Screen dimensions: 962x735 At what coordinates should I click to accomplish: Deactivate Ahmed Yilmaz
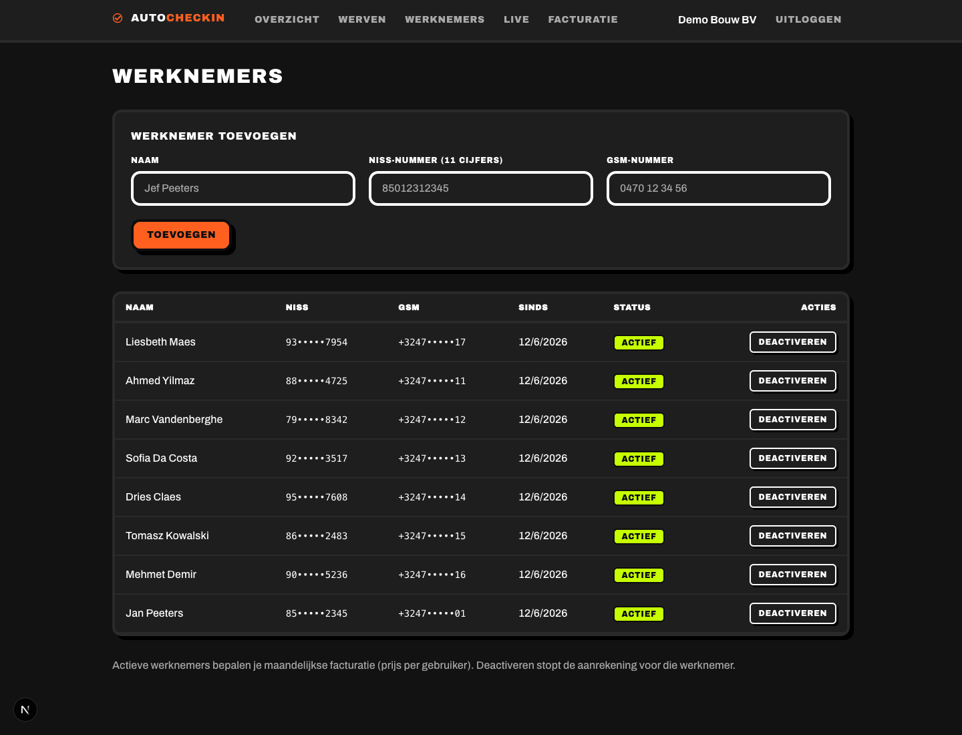(793, 381)
